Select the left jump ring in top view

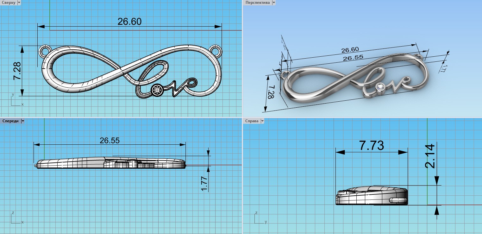(x=45, y=50)
